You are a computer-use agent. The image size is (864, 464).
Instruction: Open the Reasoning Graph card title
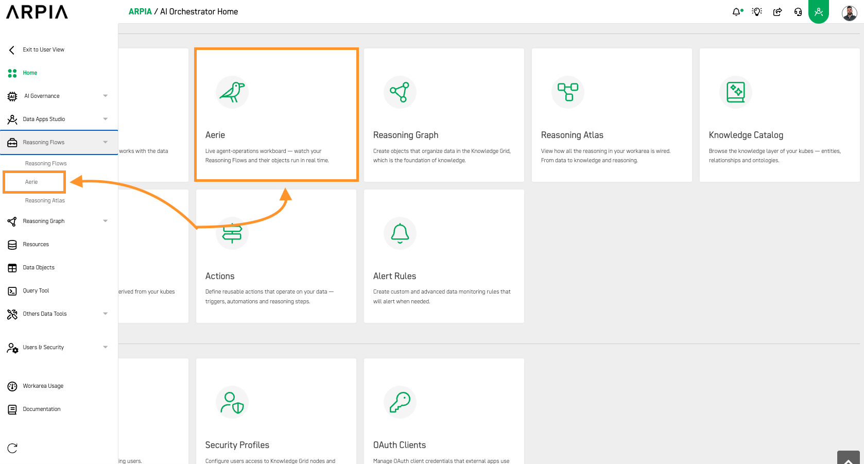[x=406, y=135]
